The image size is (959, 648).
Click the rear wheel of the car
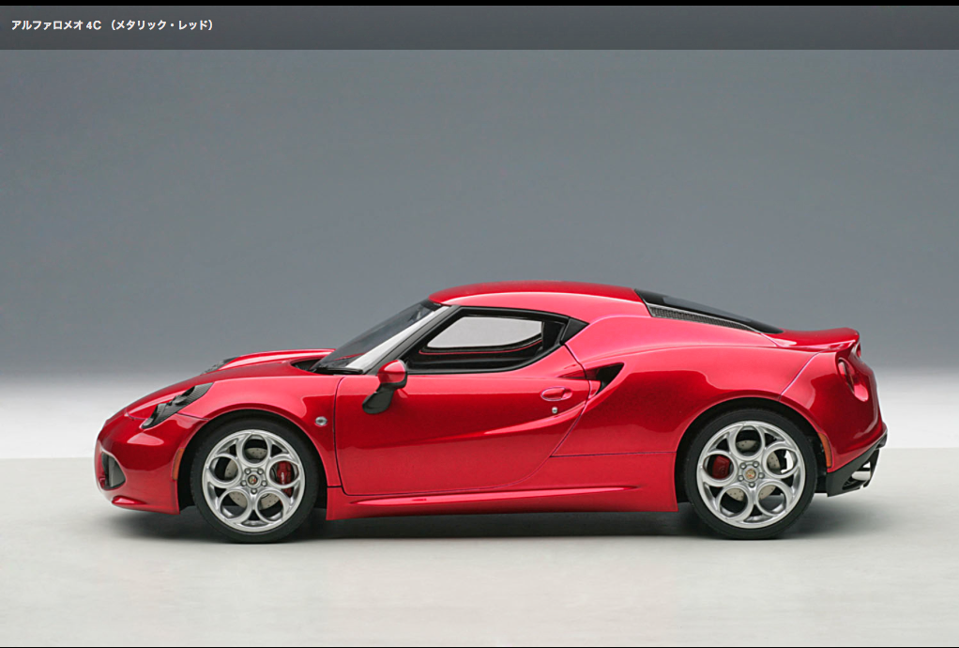coord(750,474)
